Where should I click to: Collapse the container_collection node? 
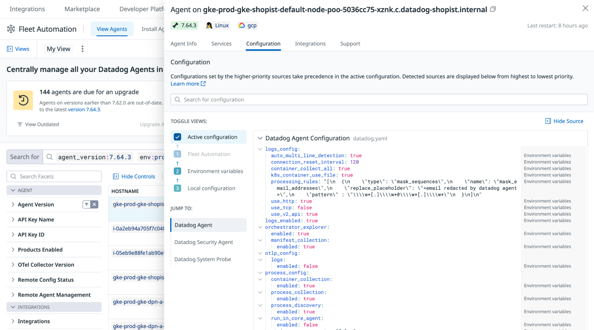(260, 279)
